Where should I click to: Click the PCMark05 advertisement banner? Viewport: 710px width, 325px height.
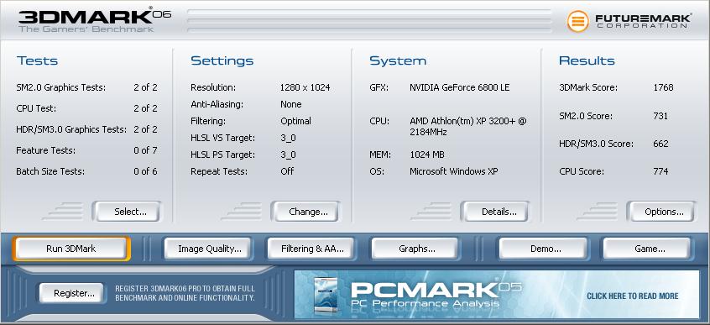pos(497,294)
